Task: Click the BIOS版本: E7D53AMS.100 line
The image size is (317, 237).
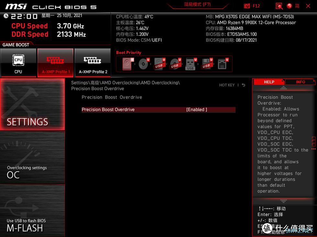Action: click(231, 34)
